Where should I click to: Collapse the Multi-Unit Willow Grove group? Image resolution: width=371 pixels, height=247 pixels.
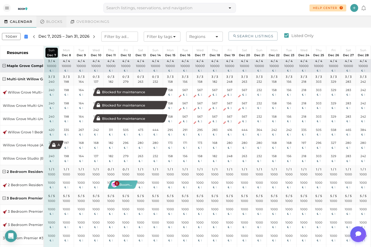(x=4, y=79)
